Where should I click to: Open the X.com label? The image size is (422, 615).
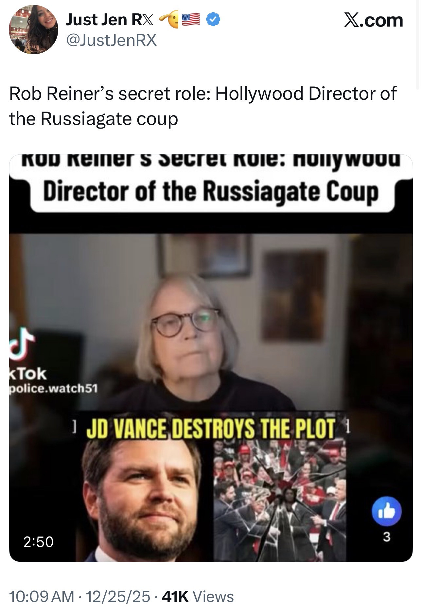374,21
